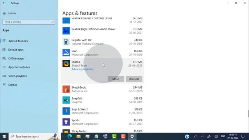The height and width of the screenshot is (140, 249).
Task: Open the blue Get Help question icon in tray
Action: [x=187, y=136]
